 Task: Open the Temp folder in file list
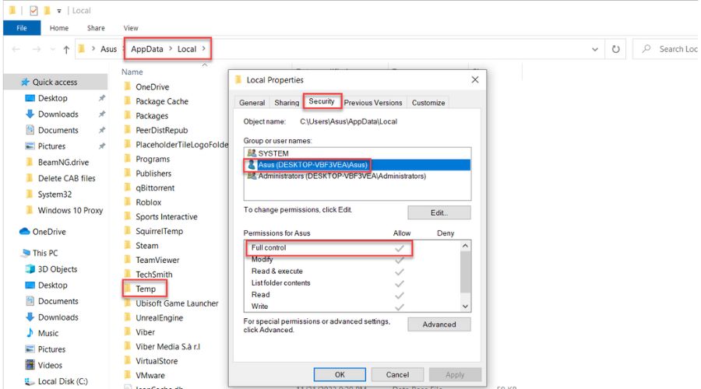(146, 289)
